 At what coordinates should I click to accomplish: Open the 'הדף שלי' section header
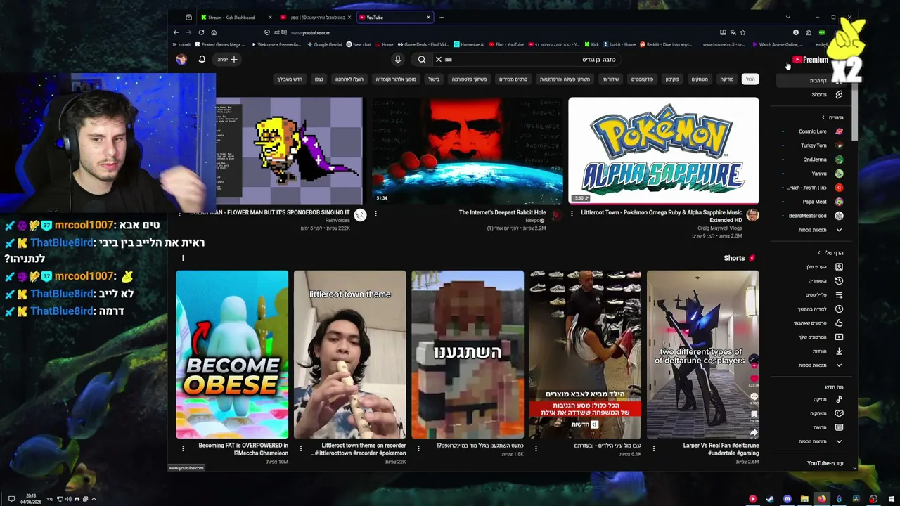830,253
